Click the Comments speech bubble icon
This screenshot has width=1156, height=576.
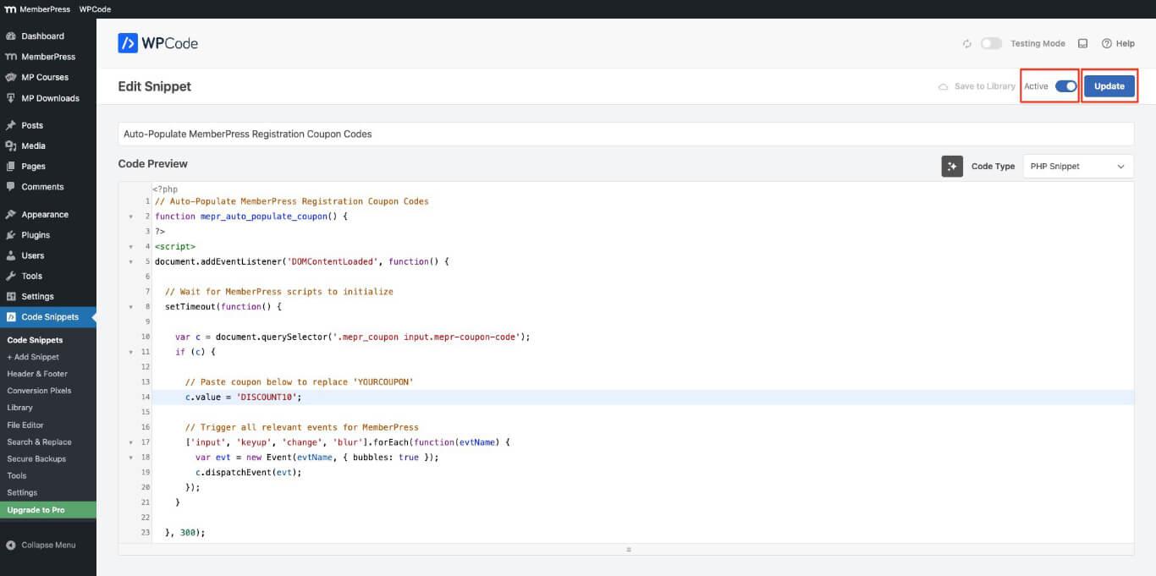click(12, 187)
